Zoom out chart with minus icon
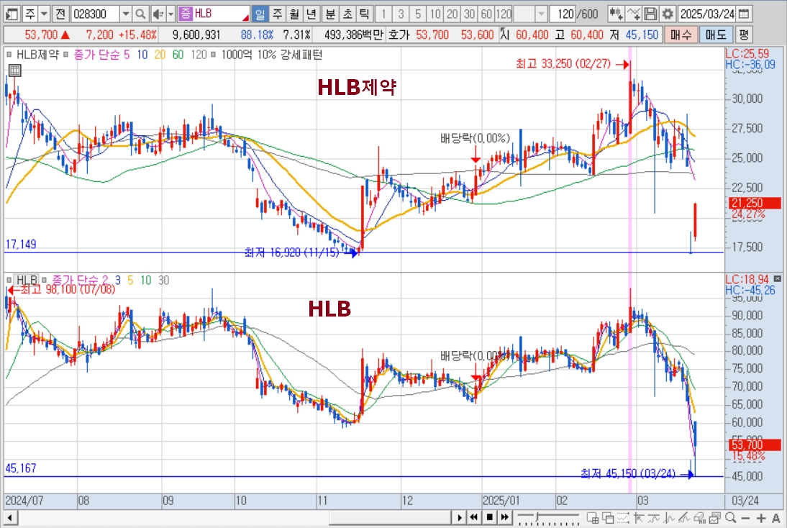This screenshot has width=787, height=528. coord(746,518)
